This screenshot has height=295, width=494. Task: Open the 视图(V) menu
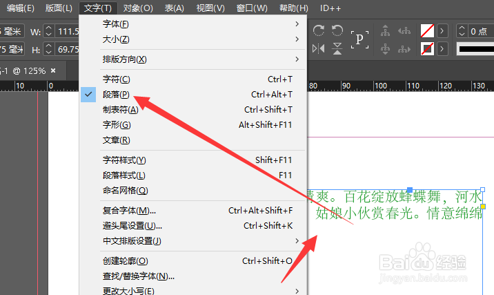pos(210,8)
